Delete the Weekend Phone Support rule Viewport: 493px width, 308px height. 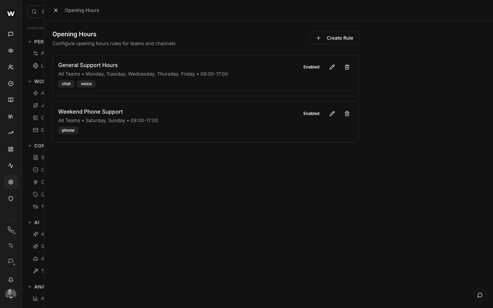(x=347, y=114)
